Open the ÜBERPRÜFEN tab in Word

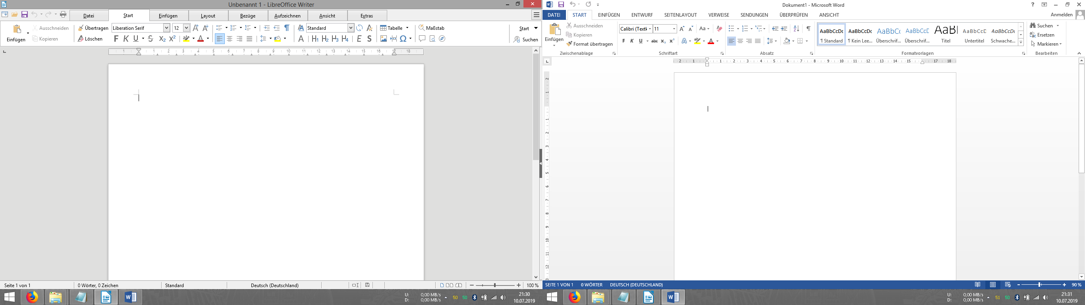coord(793,15)
